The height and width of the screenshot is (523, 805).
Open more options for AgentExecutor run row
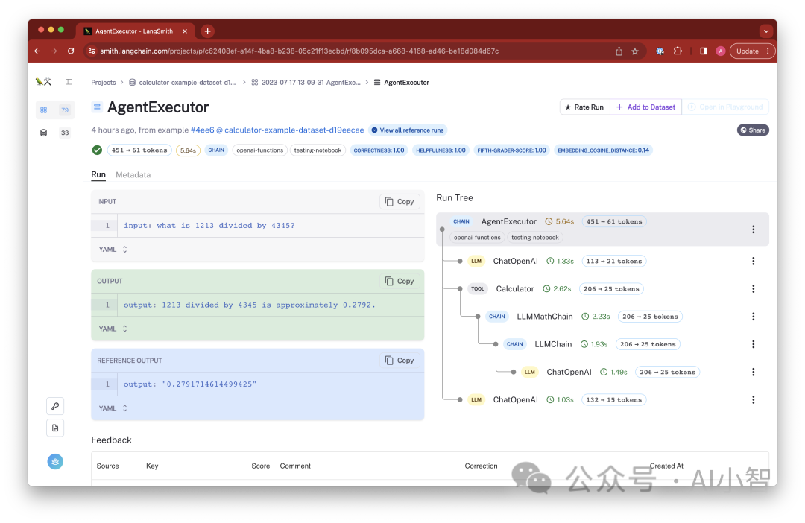[753, 229]
